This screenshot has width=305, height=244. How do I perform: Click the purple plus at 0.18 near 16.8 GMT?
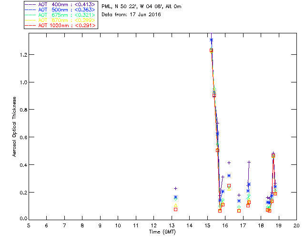coord(239,195)
